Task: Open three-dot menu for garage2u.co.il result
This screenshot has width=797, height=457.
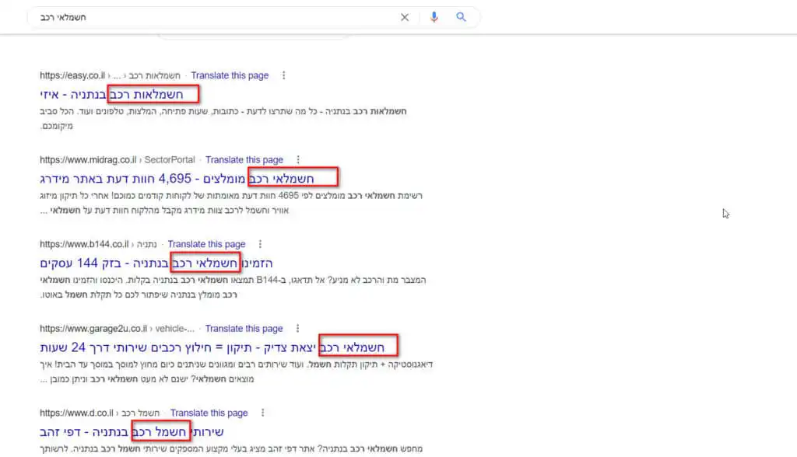Action: pyautogui.click(x=298, y=329)
